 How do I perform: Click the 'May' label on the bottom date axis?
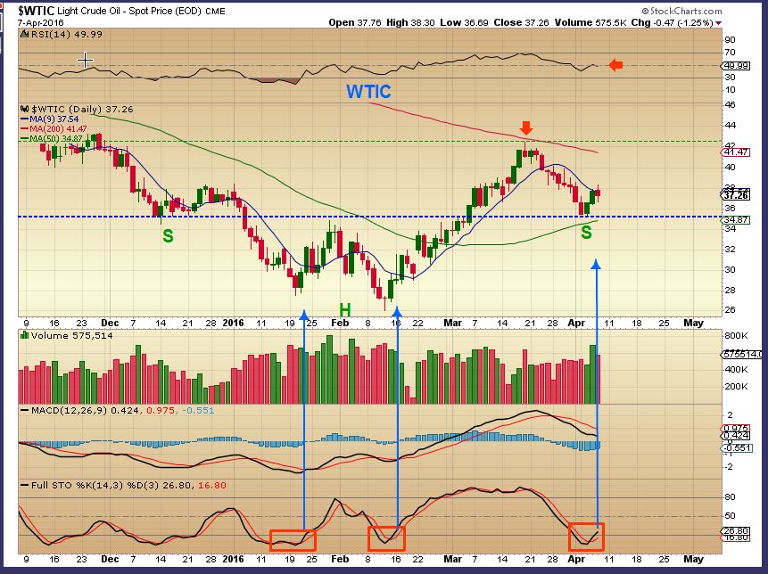click(x=693, y=559)
